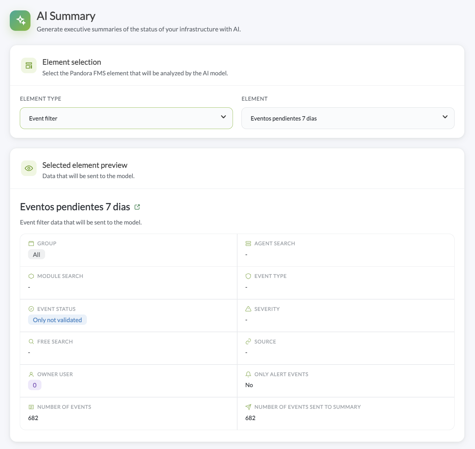Click the Group folder icon

tap(31, 243)
